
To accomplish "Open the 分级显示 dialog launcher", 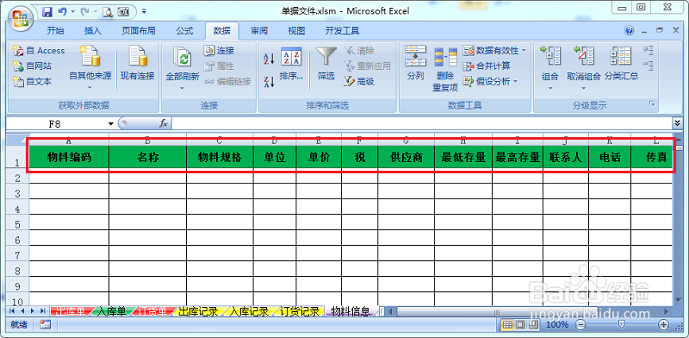I will (x=652, y=103).
